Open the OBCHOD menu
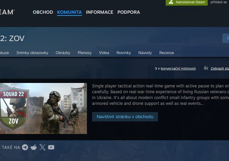 pos(43,12)
